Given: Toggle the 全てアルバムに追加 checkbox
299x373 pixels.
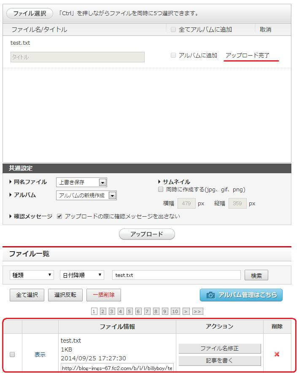Looking at the screenshot, I should [173, 30].
